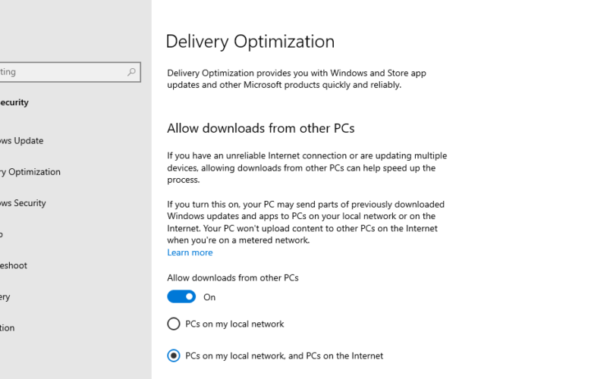
Task: Select Delivery Optimization in the sidebar
Action: click(30, 172)
